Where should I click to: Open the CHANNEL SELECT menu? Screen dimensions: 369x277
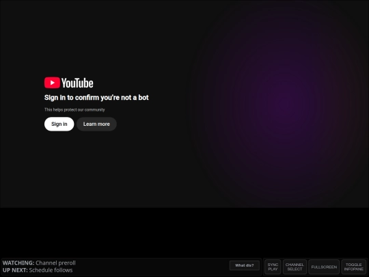tap(295, 267)
